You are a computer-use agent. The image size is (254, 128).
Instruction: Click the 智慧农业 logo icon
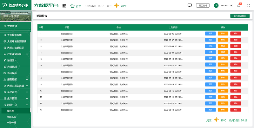(4, 5)
